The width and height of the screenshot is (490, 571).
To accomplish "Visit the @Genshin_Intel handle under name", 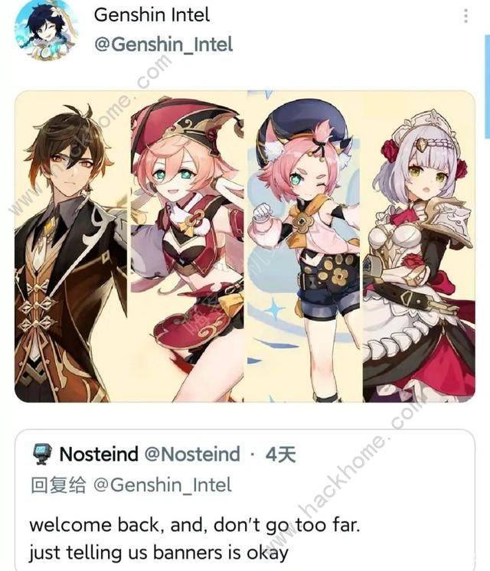I will click(163, 44).
